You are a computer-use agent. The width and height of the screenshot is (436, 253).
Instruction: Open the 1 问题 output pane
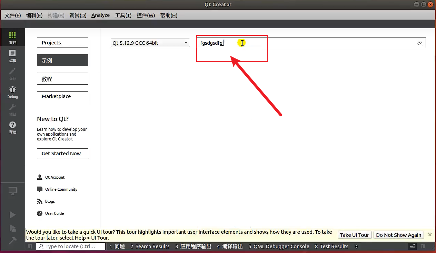pyautogui.click(x=117, y=246)
